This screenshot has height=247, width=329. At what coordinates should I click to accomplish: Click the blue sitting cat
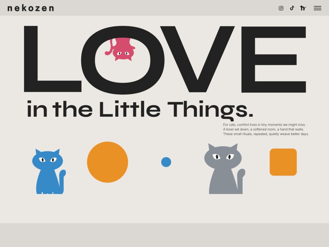coord(49,171)
